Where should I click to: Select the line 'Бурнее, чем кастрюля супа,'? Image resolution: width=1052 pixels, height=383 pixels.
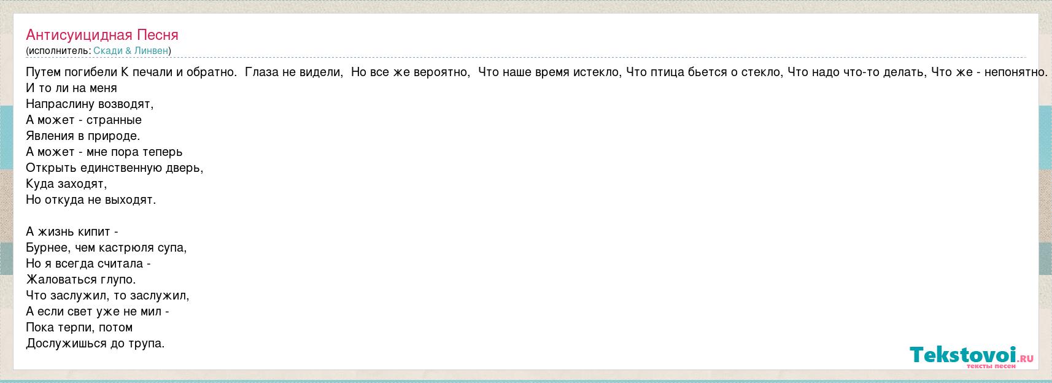[x=107, y=247]
